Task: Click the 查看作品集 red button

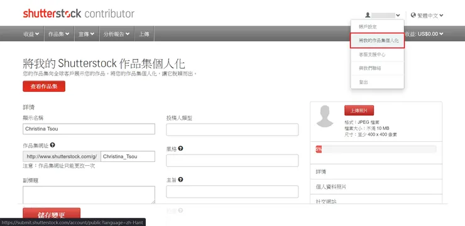Action: (44, 87)
